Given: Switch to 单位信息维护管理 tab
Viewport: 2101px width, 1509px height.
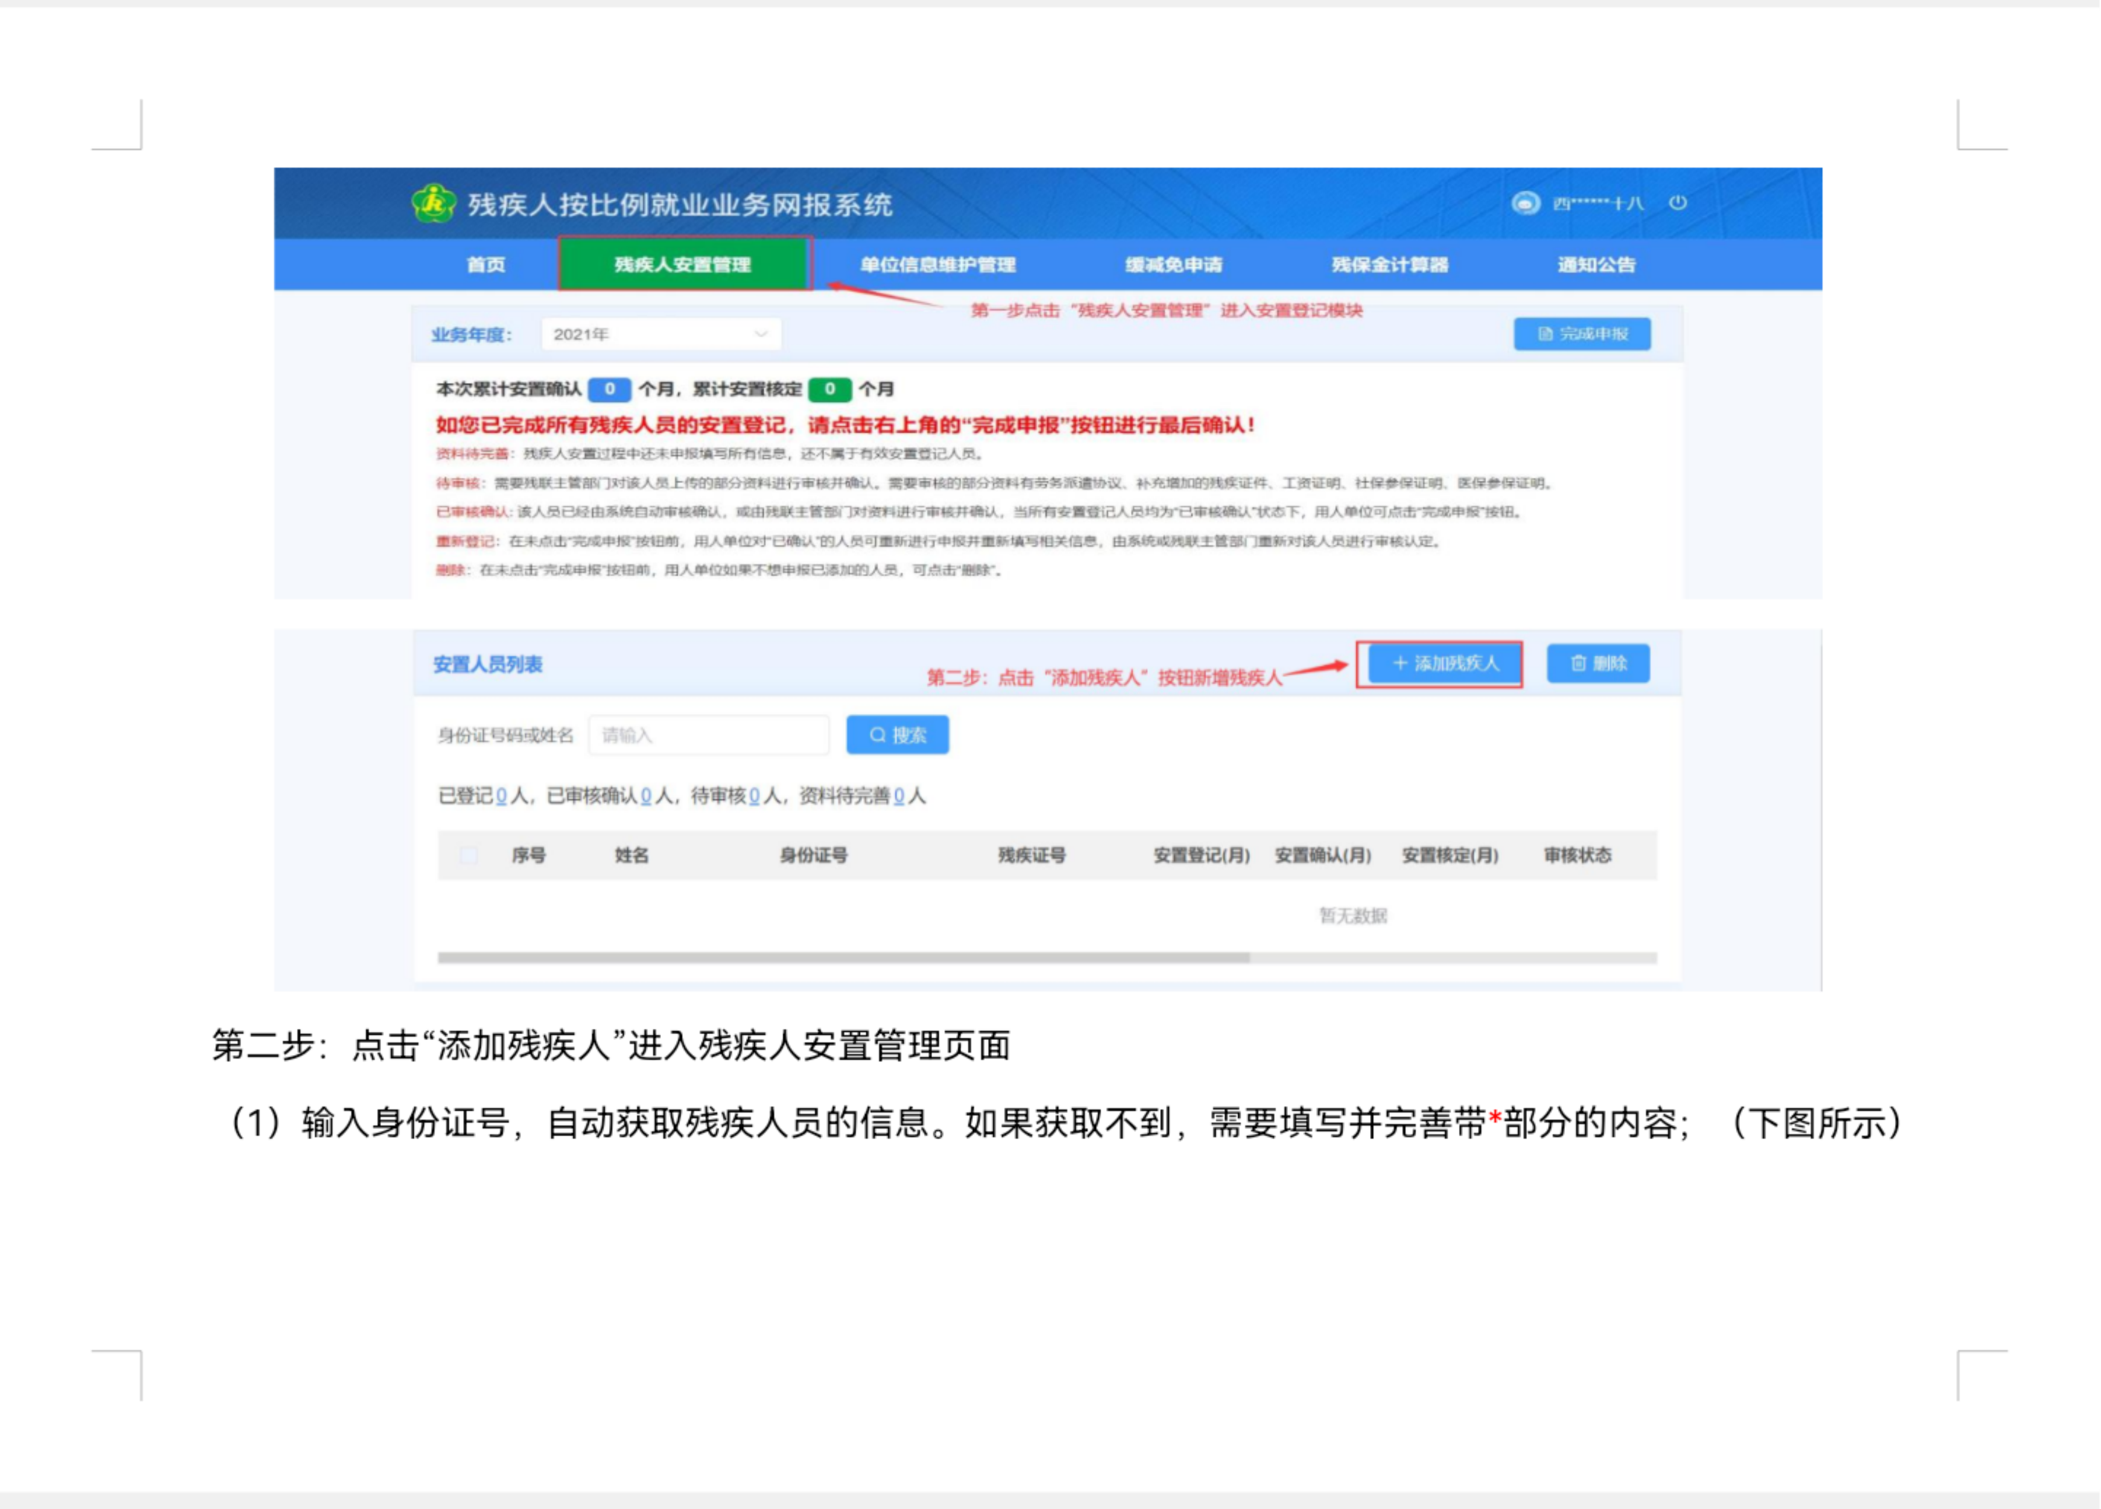Looking at the screenshot, I should 937,265.
